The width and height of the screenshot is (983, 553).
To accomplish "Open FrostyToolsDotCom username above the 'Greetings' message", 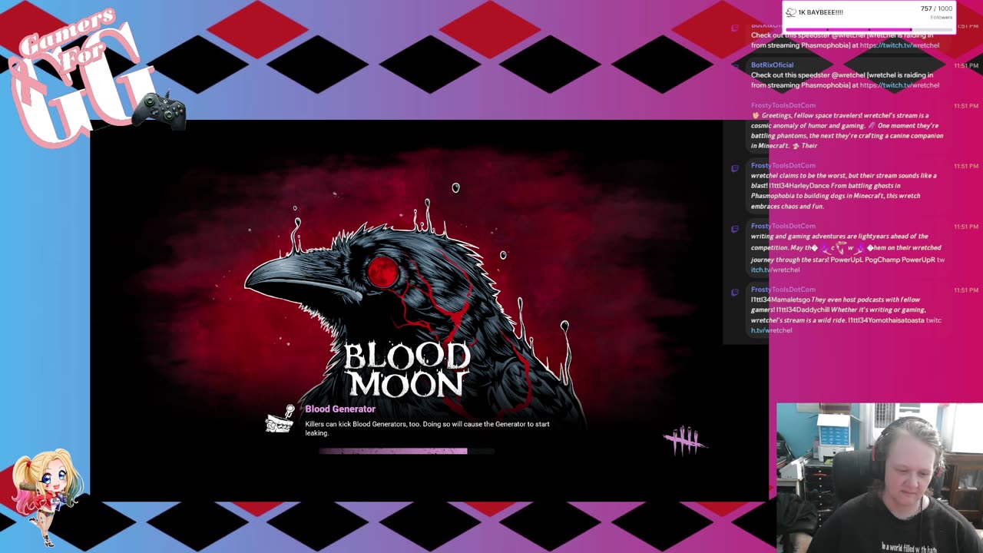I will pyautogui.click(x=783, y=105).
